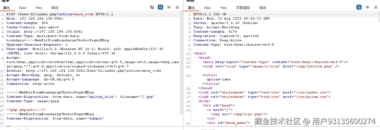Click the favicon.png link tag line
380x130 pixels.
tap(271, 66)
